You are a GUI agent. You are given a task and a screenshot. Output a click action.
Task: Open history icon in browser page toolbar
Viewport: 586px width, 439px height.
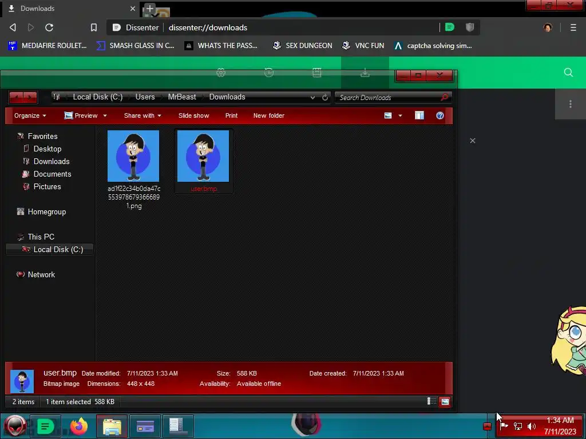pos(269,73)
